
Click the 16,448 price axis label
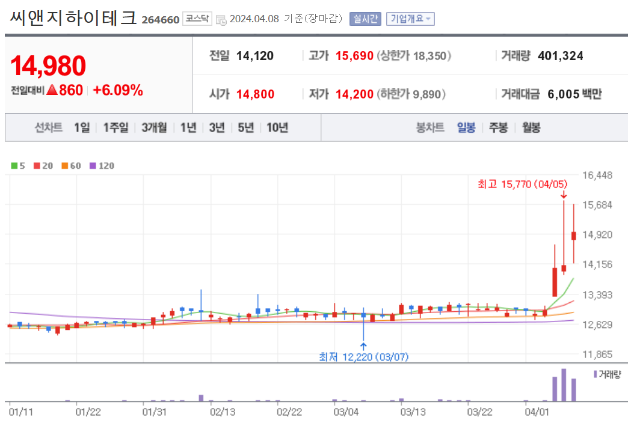pos(597,175)
